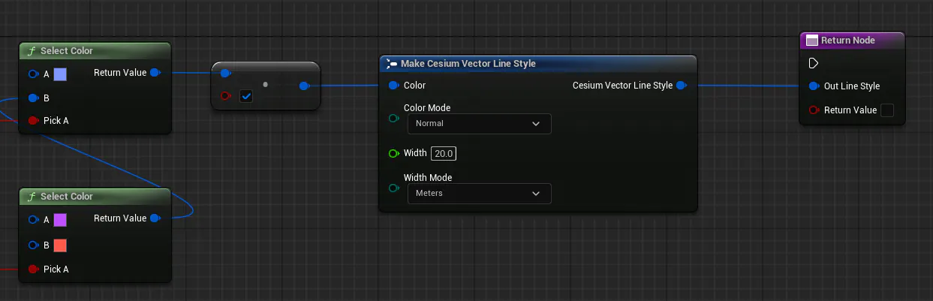Click the red boolean pin on the small select node

tap(226, 96)
